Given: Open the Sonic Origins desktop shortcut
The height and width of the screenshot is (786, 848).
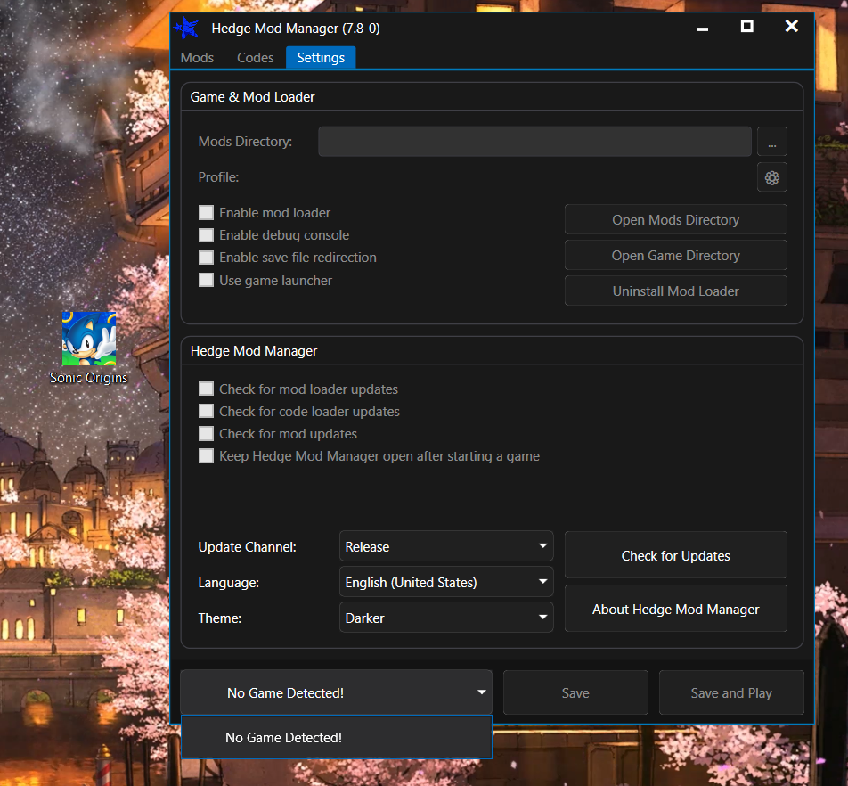Looking at the screenshot, I should (88, 339).
